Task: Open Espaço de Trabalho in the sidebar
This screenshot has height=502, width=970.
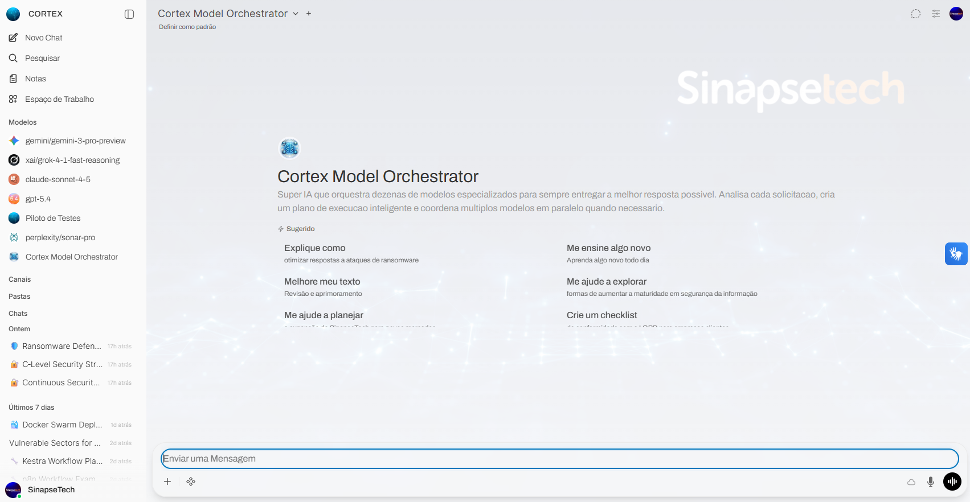Action: click(x=59, y=99)
